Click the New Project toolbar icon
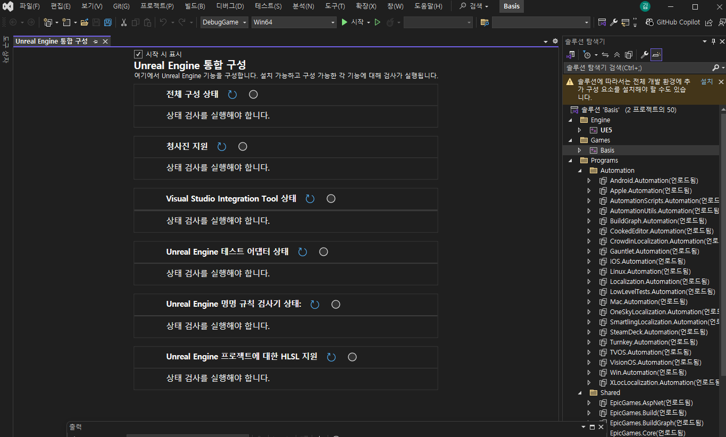This screenshot has width=726, height=437. [48, 22]
